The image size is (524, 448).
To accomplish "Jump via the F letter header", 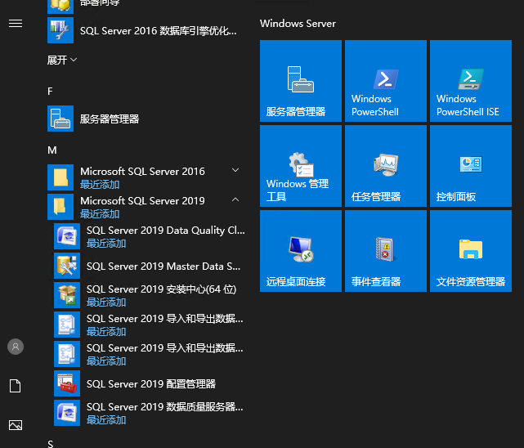I will [50, 92].
